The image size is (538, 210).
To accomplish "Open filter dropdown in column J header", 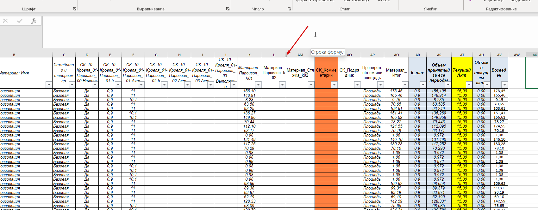I will (x=234, y=85).
